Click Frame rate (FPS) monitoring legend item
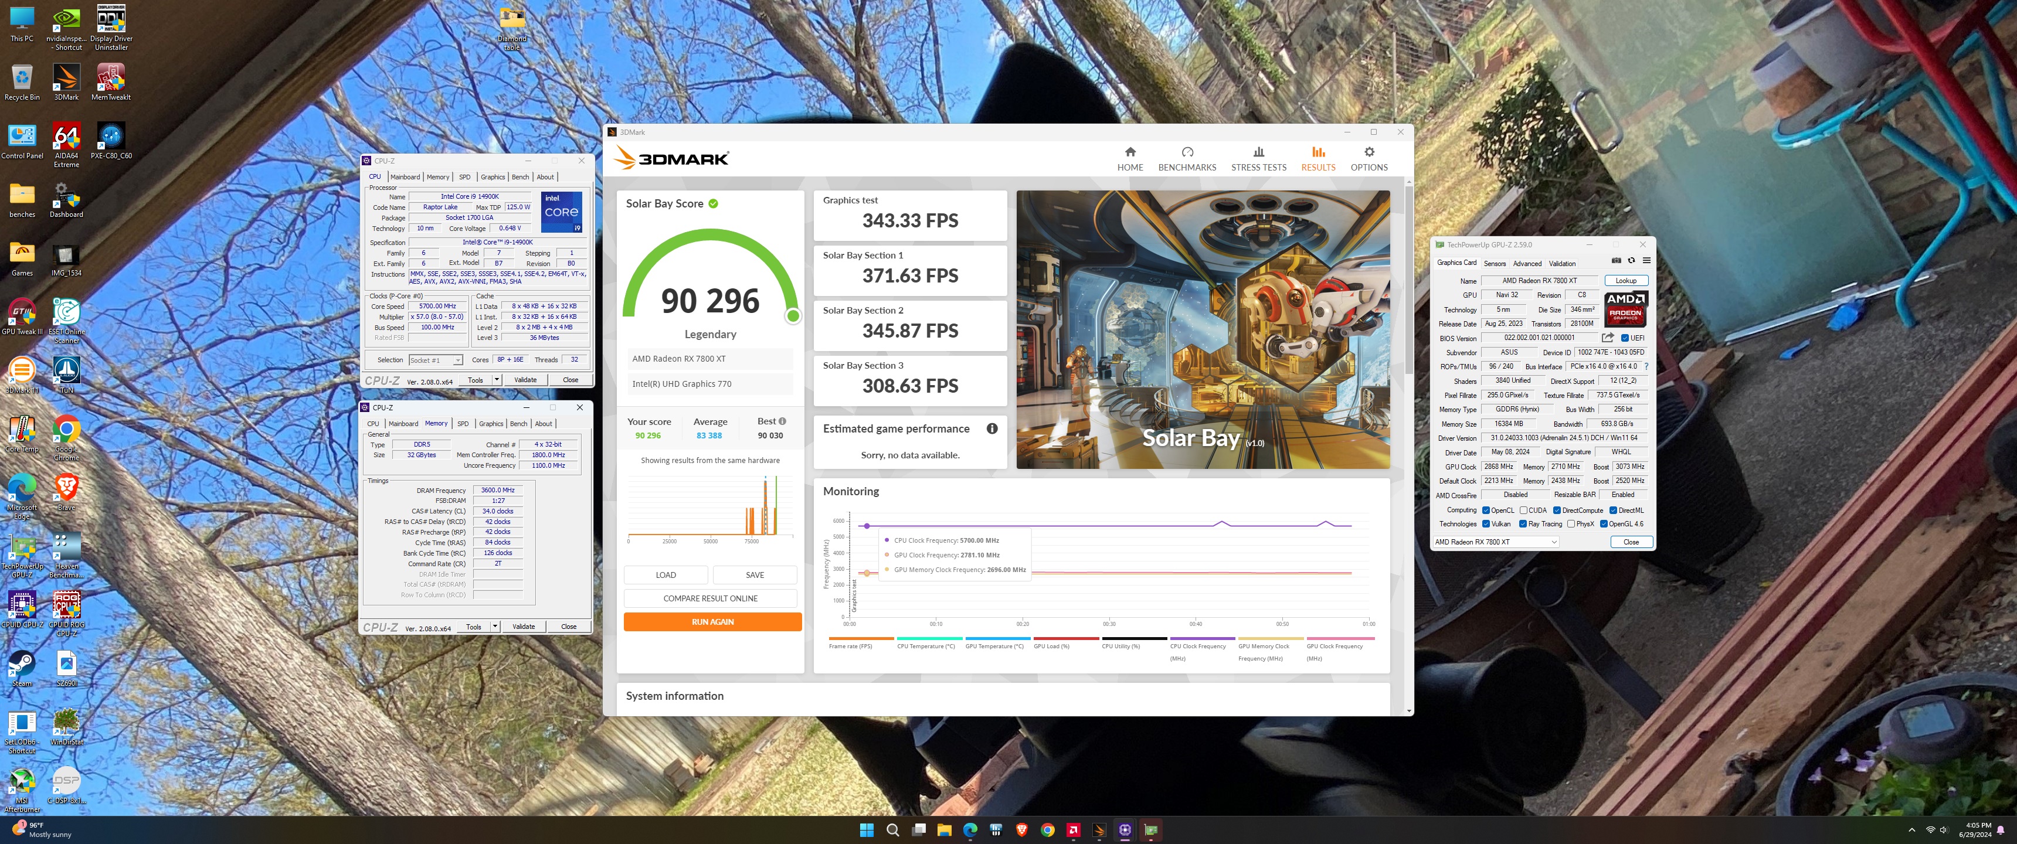This screenshot has height=844, width=2017. 861,644
